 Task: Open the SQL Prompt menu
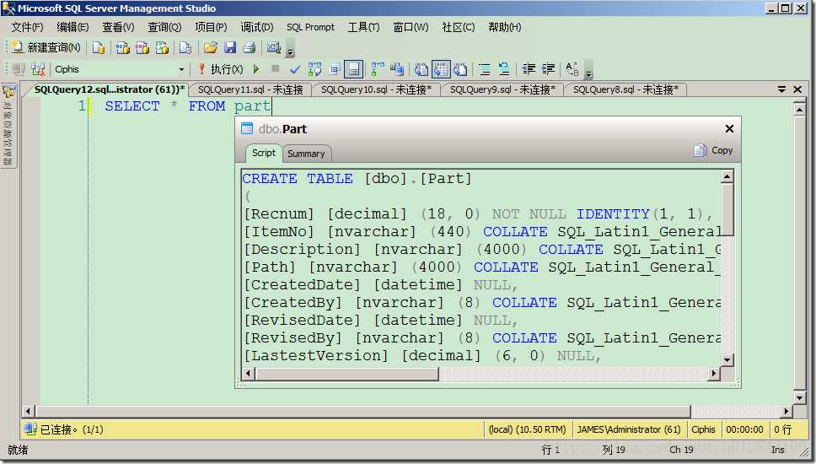coord(310,27)
